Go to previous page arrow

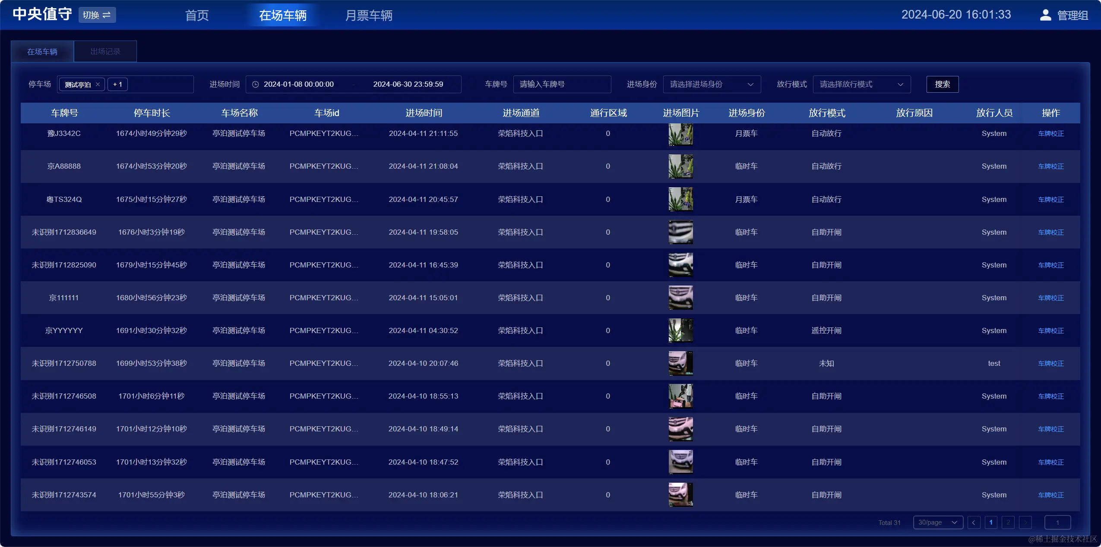coord(973,522)
